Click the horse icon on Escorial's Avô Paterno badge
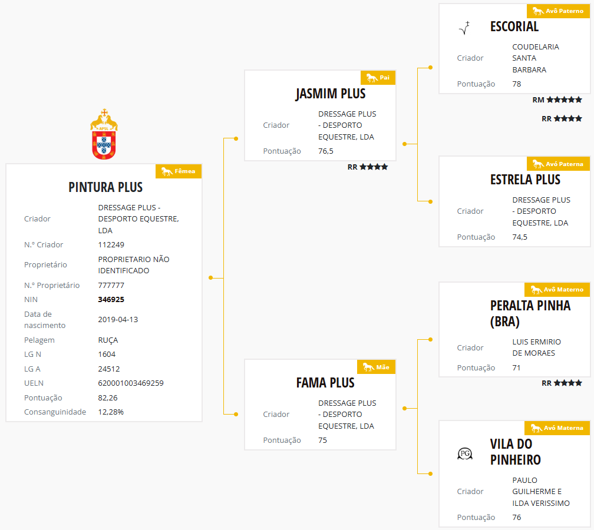The image size is (594, 530). [x=537, y=11]
